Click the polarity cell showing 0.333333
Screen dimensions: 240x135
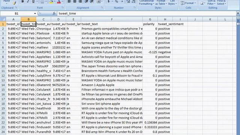(150, 127)
